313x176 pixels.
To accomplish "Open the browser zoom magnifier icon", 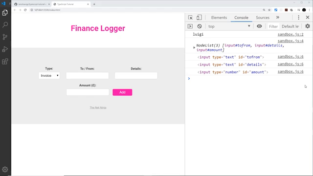I will tap(264, 10).
